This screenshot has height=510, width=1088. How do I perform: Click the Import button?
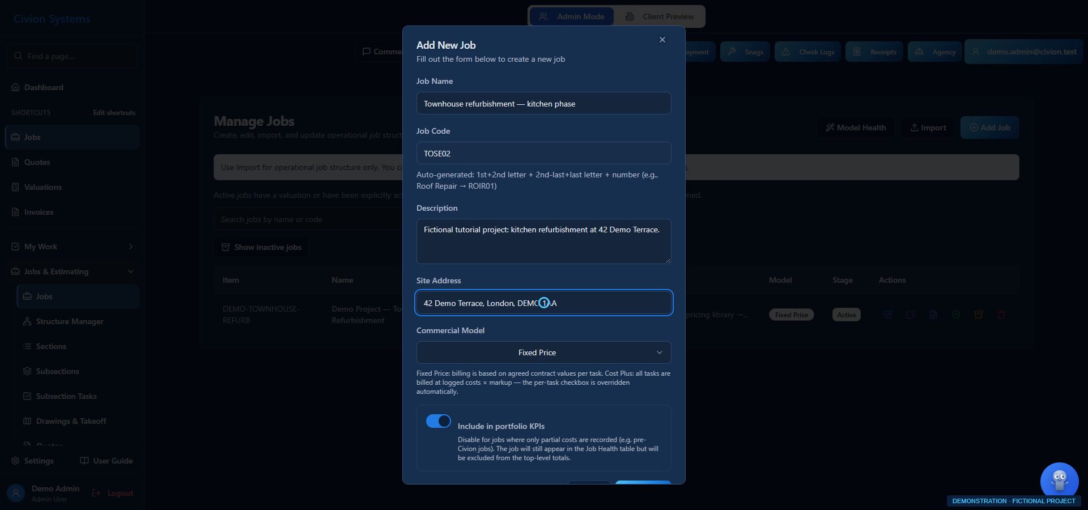click(x=928, y=127)
